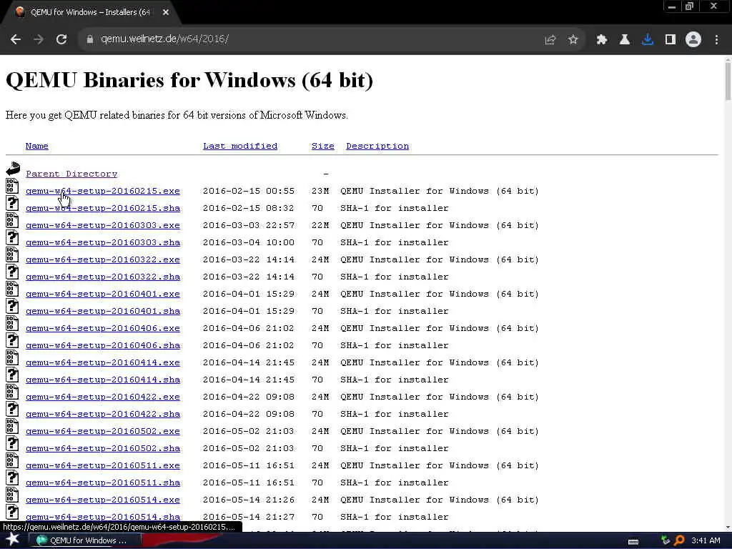Image resolution: width=732 pixels, height=549 pixels.
Task: Click unknown-file icon beside 20160406.sha
Action: [x=12, y=340]
